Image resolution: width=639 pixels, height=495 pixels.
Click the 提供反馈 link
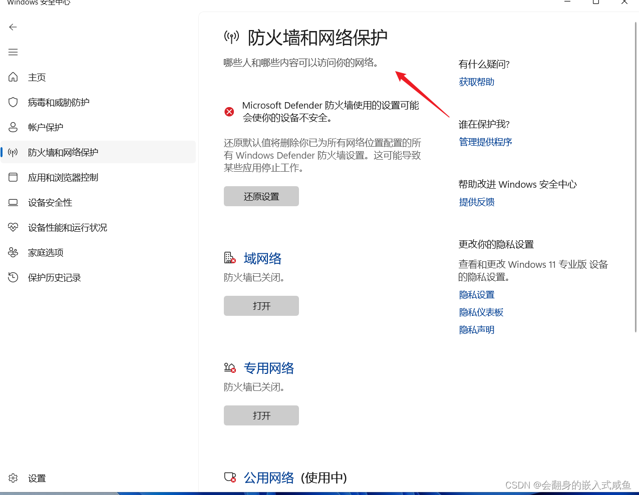tap(477, 202)
